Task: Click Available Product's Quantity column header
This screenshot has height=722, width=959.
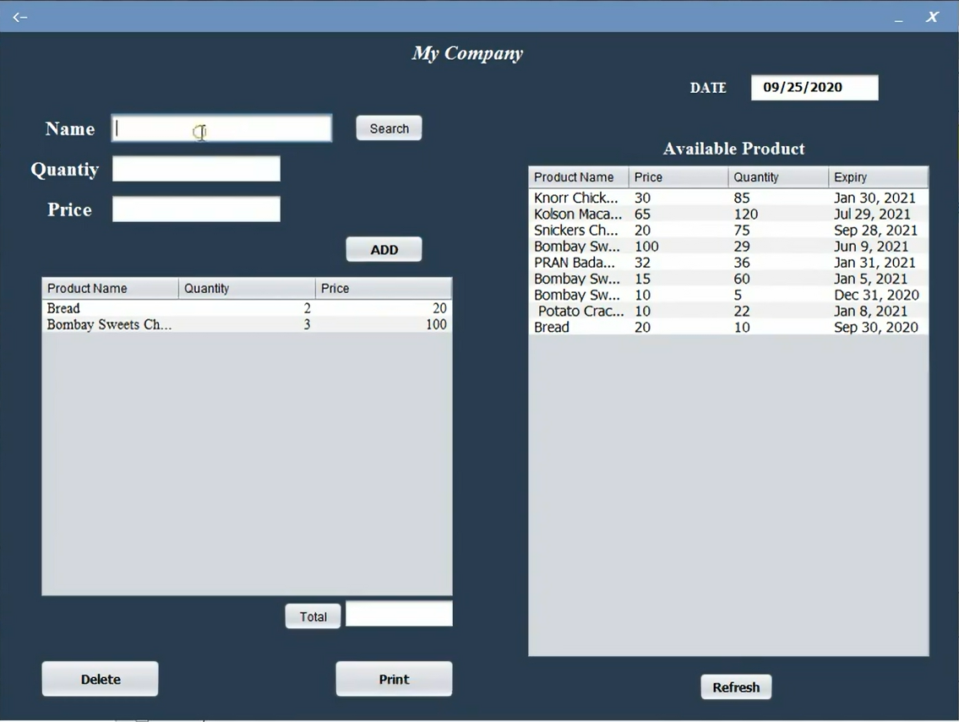Action: pyautogui.click(x=778, y=177)
